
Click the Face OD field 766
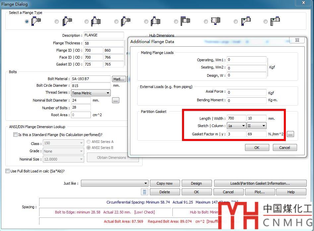[x=113, y=57]
